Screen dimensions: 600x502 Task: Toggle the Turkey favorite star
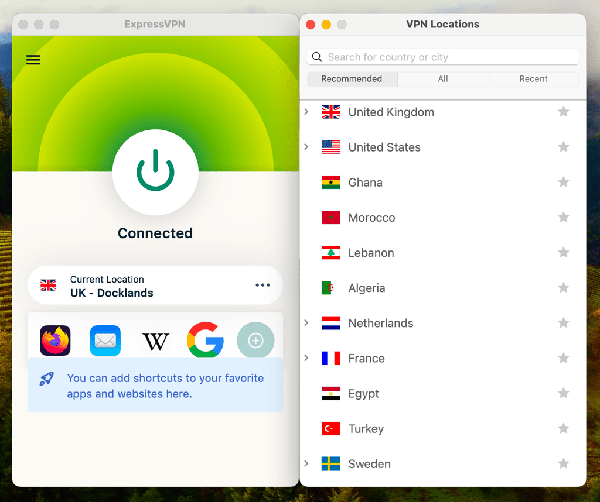point(563,428)
